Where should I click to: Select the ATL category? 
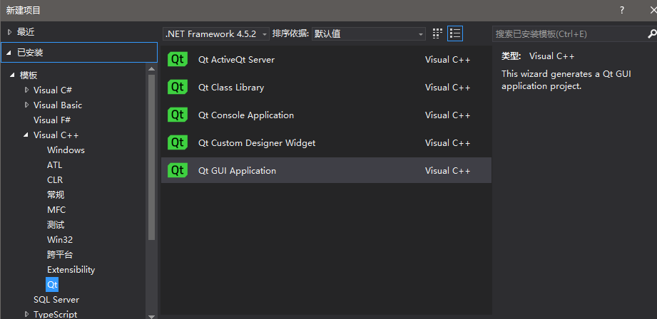pyautogui.click(x=54, y=165)
